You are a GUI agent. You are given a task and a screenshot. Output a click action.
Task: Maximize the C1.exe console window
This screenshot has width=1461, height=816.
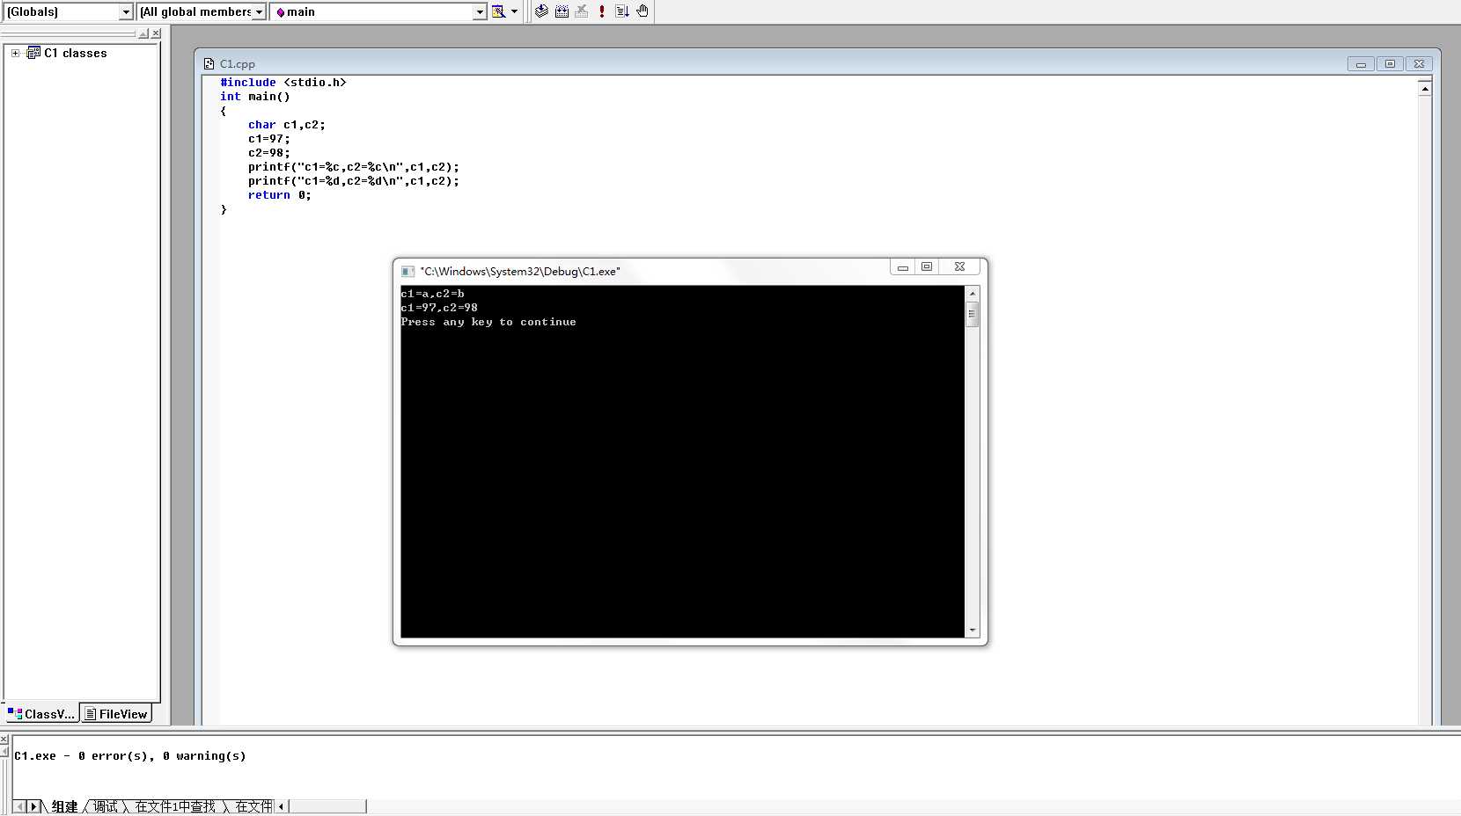point(927,266)
